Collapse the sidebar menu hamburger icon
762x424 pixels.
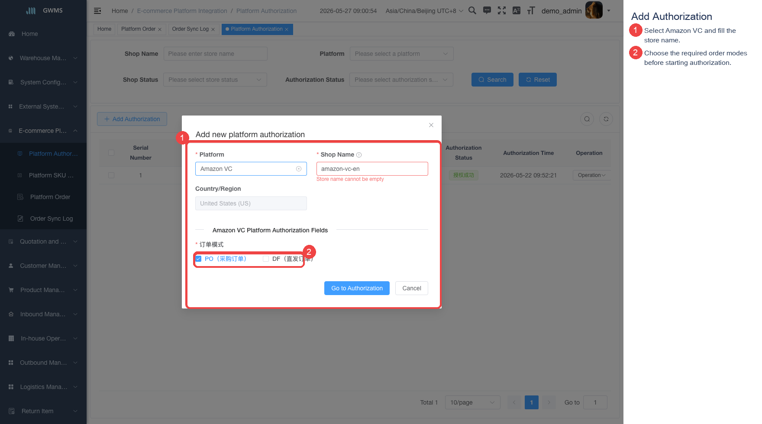[x=97, y=11]
